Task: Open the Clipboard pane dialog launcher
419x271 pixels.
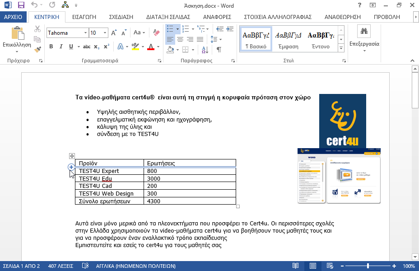Action: 41,61
